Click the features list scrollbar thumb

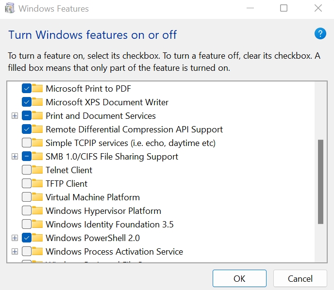click(320, 182)
